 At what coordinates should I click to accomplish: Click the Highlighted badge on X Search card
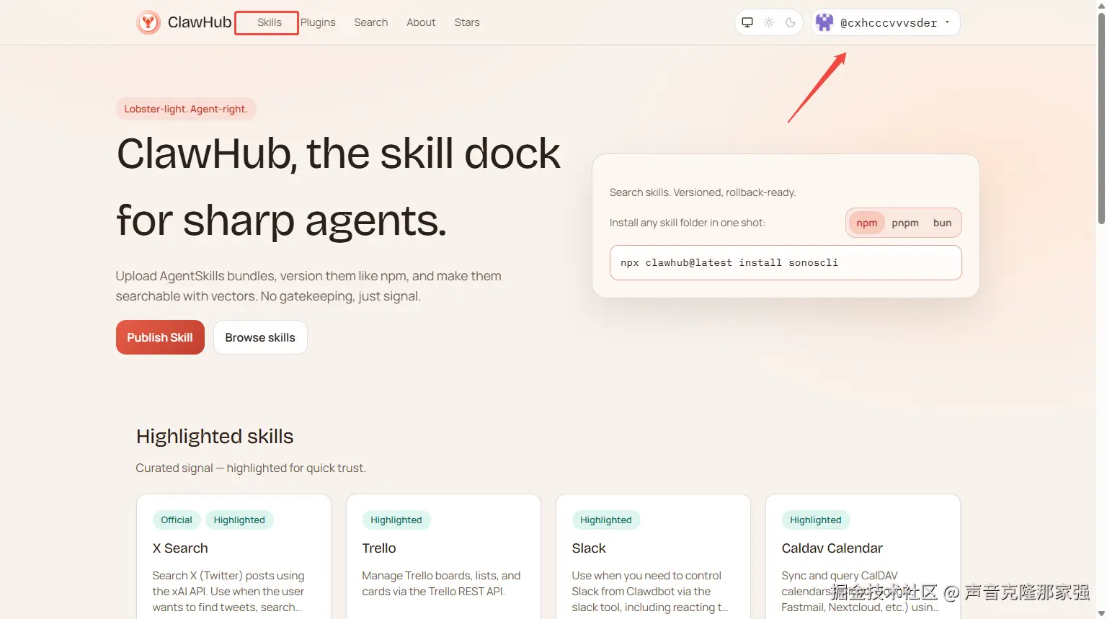[x=239, y=520]
